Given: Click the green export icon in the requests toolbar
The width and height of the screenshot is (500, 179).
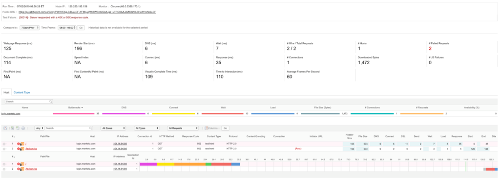Looking at the screenshot, I should coord(12,128).
